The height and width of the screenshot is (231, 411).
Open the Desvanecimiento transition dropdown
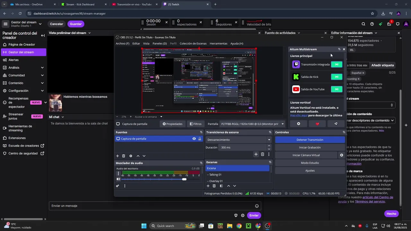pyautogui.click(x=239, y=140)
